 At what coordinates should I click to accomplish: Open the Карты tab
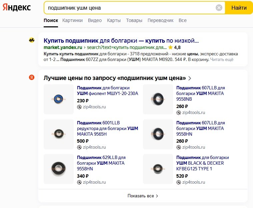[114, 20]
